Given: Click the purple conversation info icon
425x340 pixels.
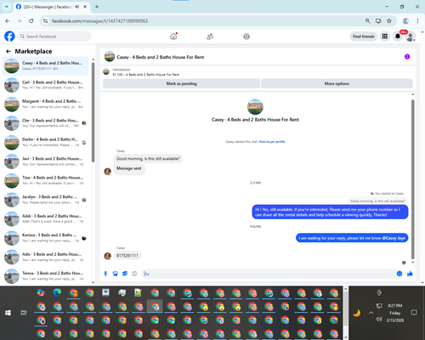Looking at the screenshot, I should point(407,57).
